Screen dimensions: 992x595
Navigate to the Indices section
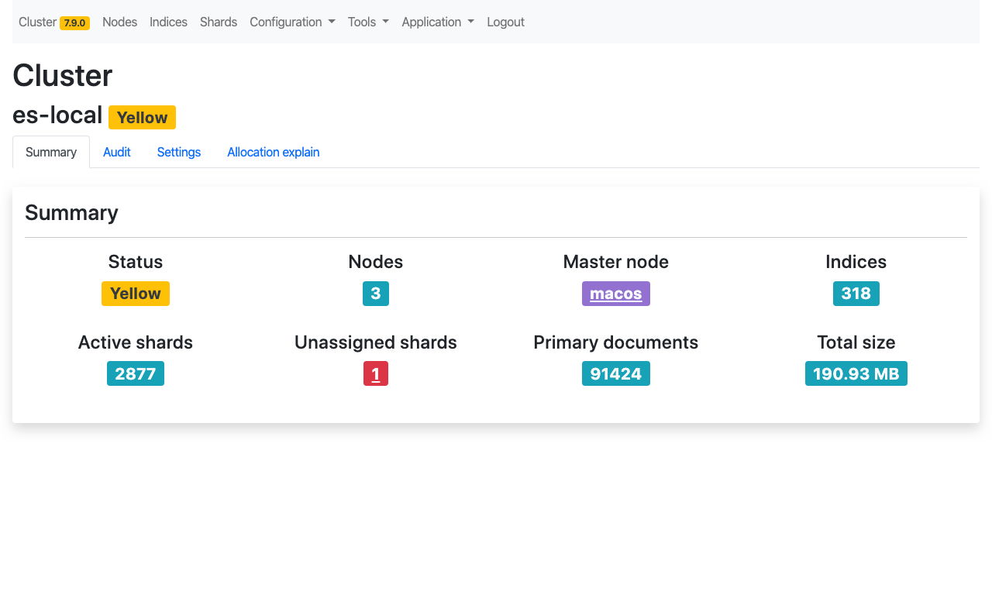click(x=168, y=22)
